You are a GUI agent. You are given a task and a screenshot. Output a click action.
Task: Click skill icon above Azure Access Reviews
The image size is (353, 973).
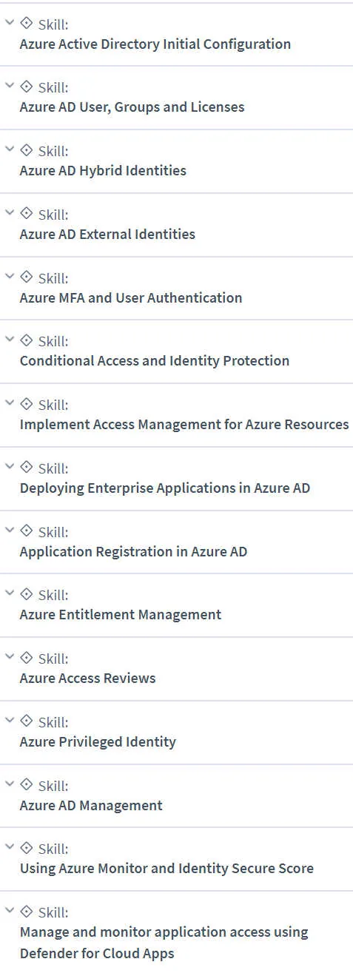coord(26,658)
